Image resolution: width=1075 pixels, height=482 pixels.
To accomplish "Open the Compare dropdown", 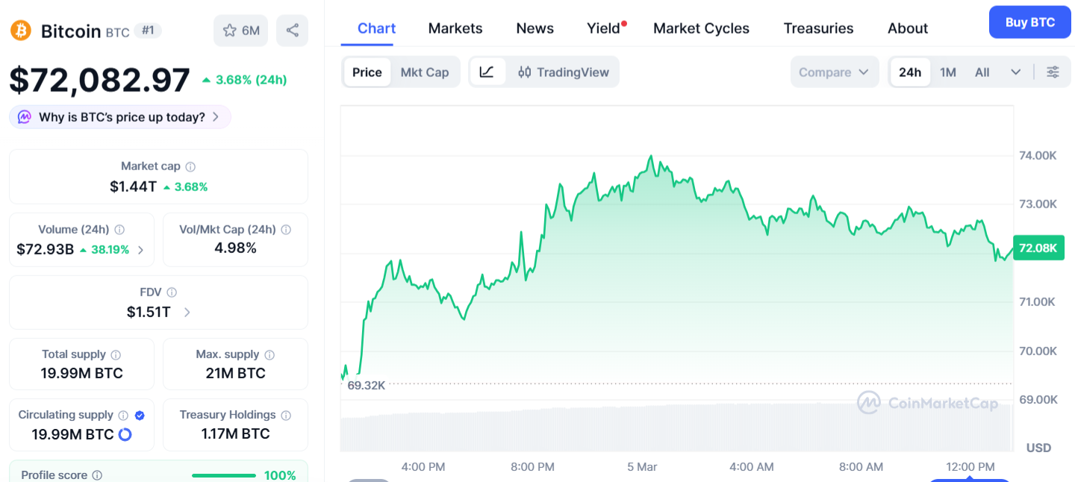I will (x=834, y=72).
